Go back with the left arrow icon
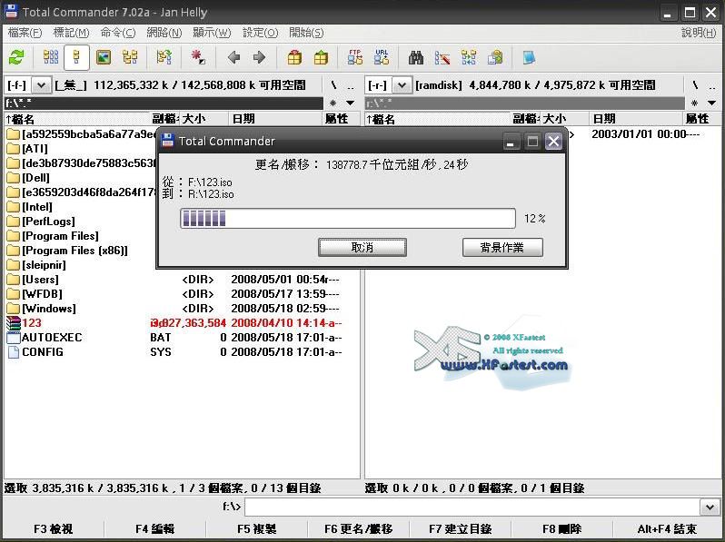 point(233,57)
